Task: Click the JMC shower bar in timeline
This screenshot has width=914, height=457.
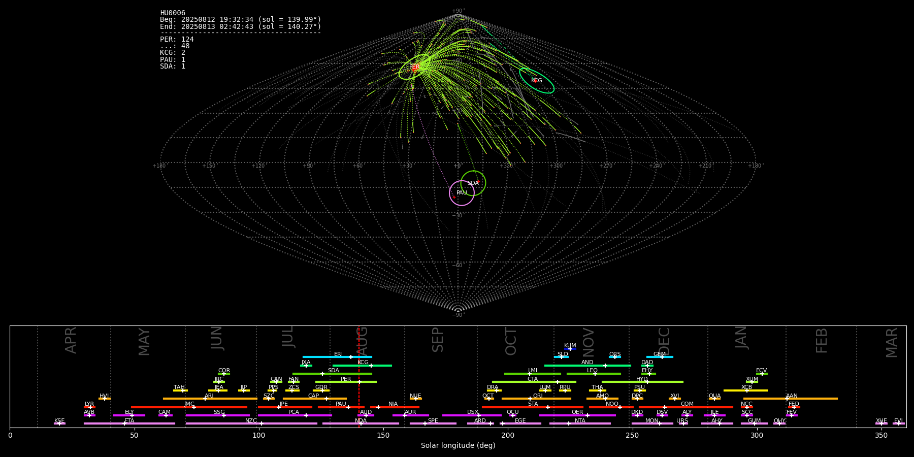Action: (x=189, y=407)
